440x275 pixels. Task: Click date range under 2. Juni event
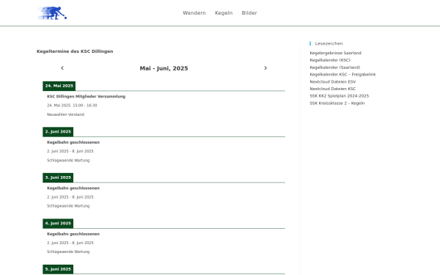(70, 151)
